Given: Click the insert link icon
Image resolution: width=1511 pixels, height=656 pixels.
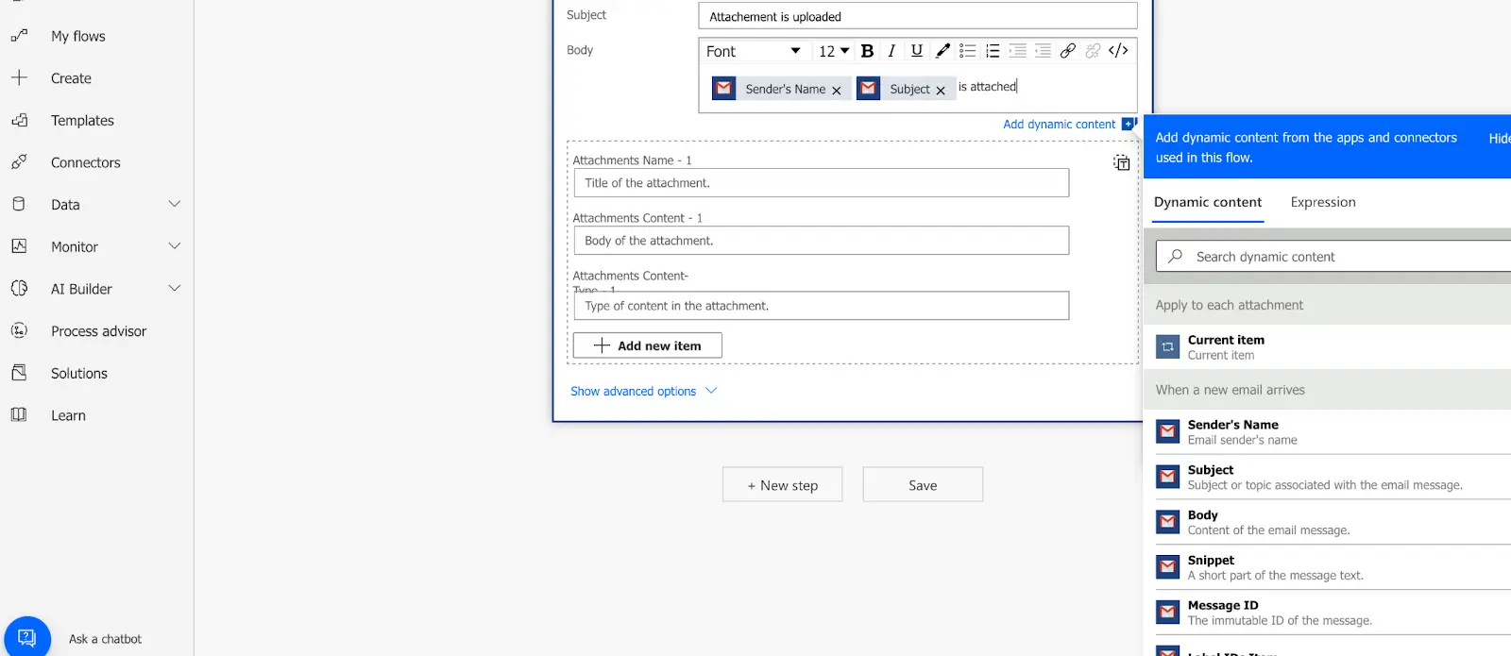Looking at the screenshot, I should coord(1068,51).
